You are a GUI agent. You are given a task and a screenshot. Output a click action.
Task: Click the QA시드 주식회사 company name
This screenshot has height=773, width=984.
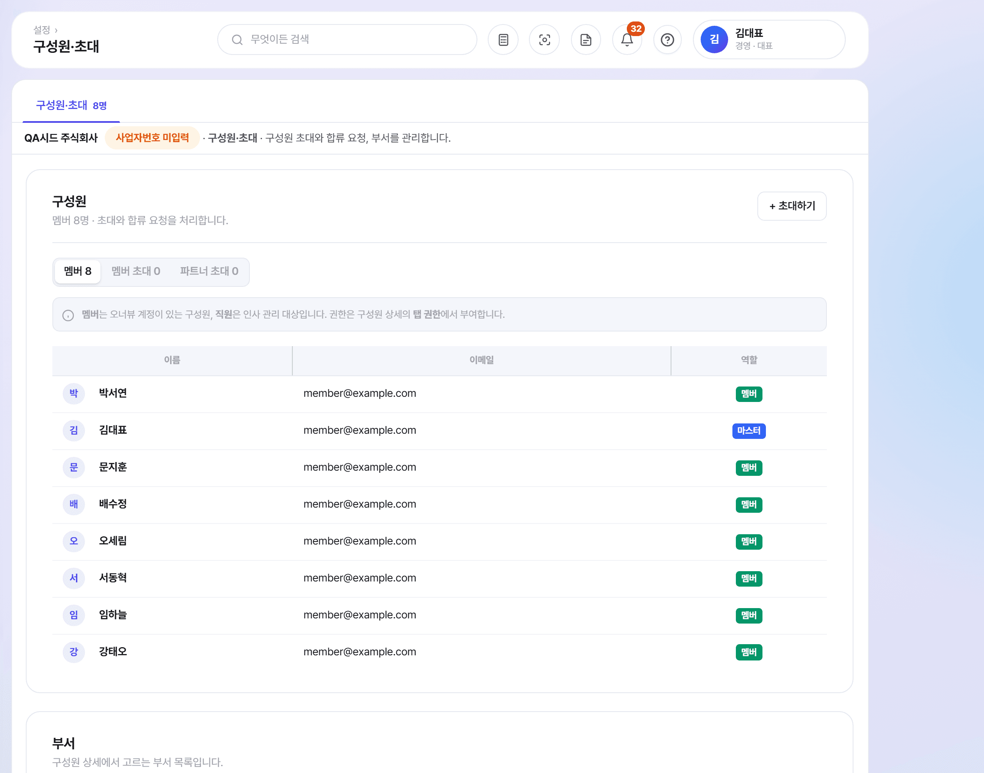(61, 138)
